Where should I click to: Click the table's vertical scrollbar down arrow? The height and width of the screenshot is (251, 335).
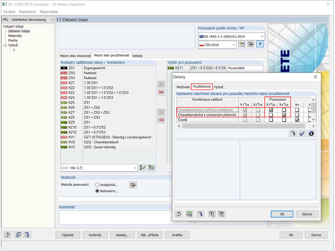click(313, 119)
